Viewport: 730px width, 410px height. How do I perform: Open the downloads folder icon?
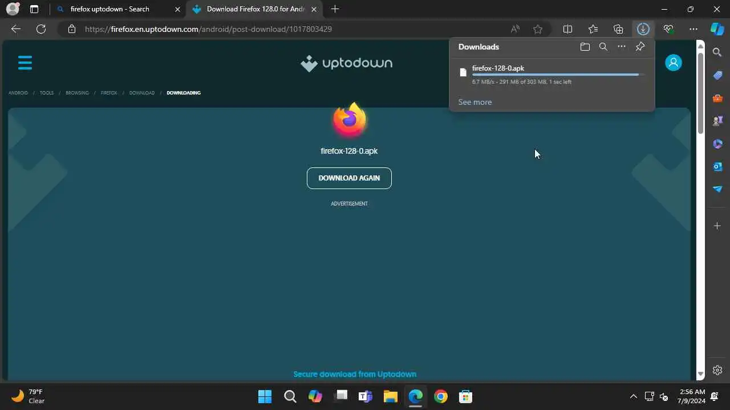(x=585, y=47)
